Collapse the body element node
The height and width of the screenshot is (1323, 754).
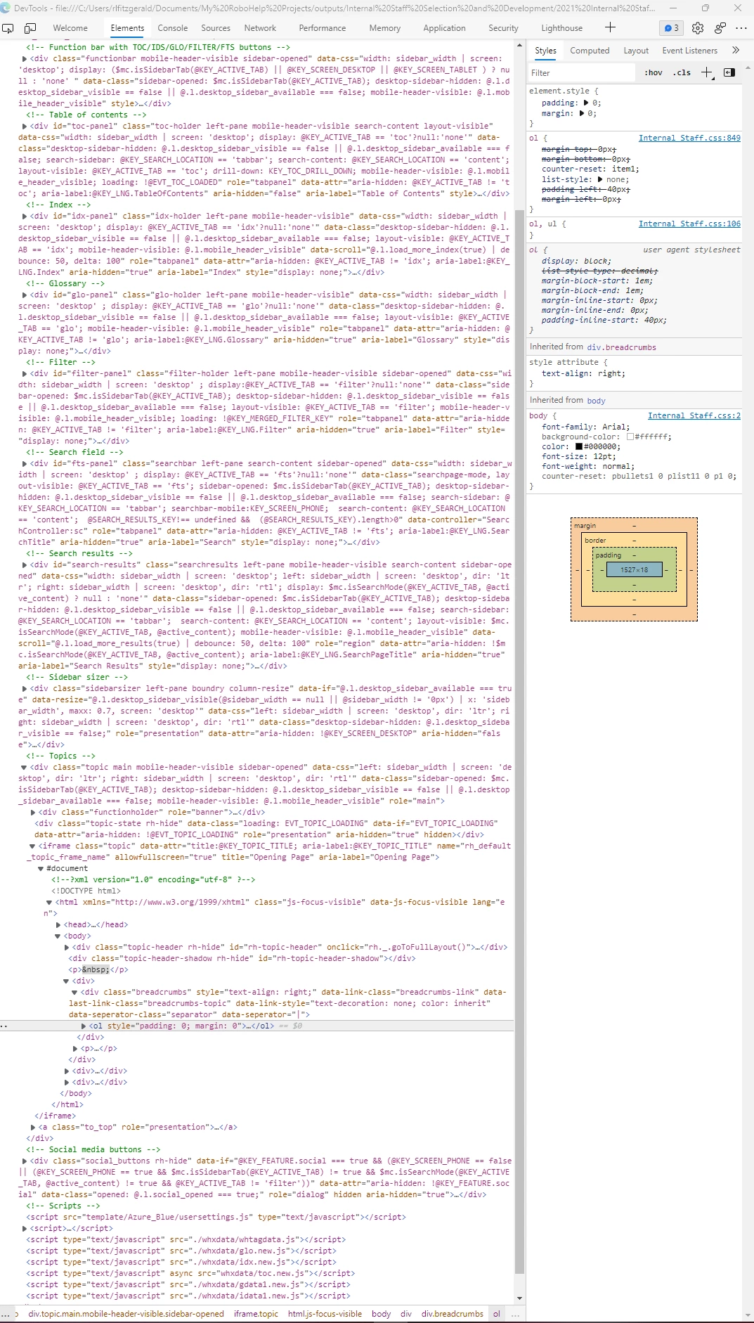click(58, 936)
